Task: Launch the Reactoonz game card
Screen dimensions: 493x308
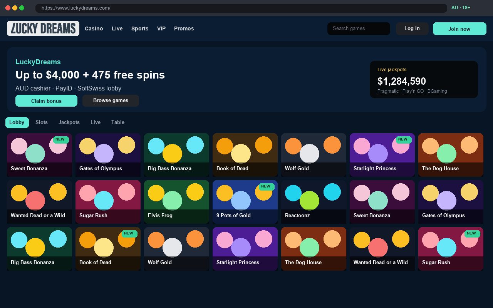Action: pos(314,202)
